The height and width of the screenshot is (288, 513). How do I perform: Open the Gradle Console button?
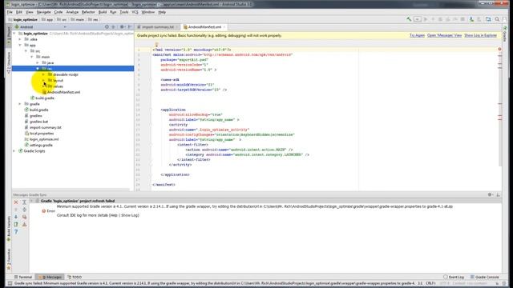(x=484, y=277)
